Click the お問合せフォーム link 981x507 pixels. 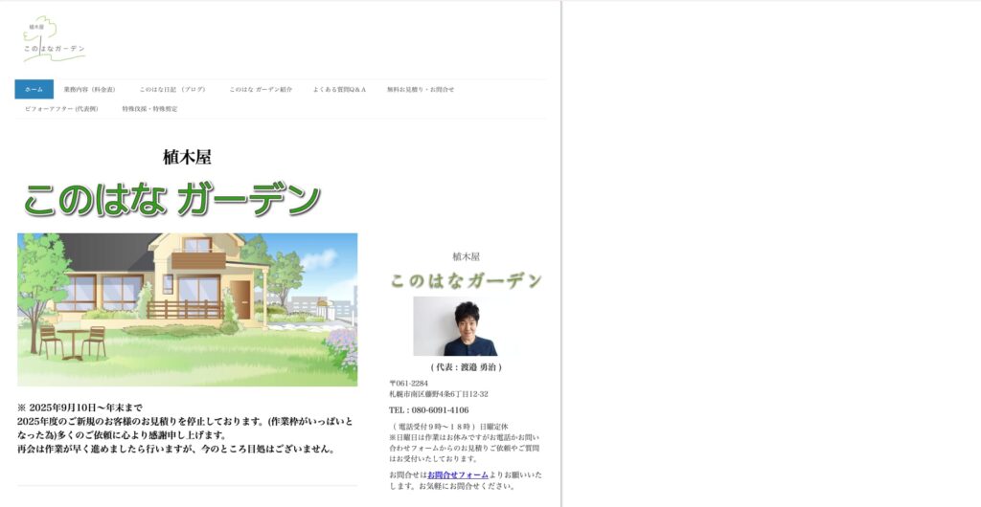click(458, 474)
